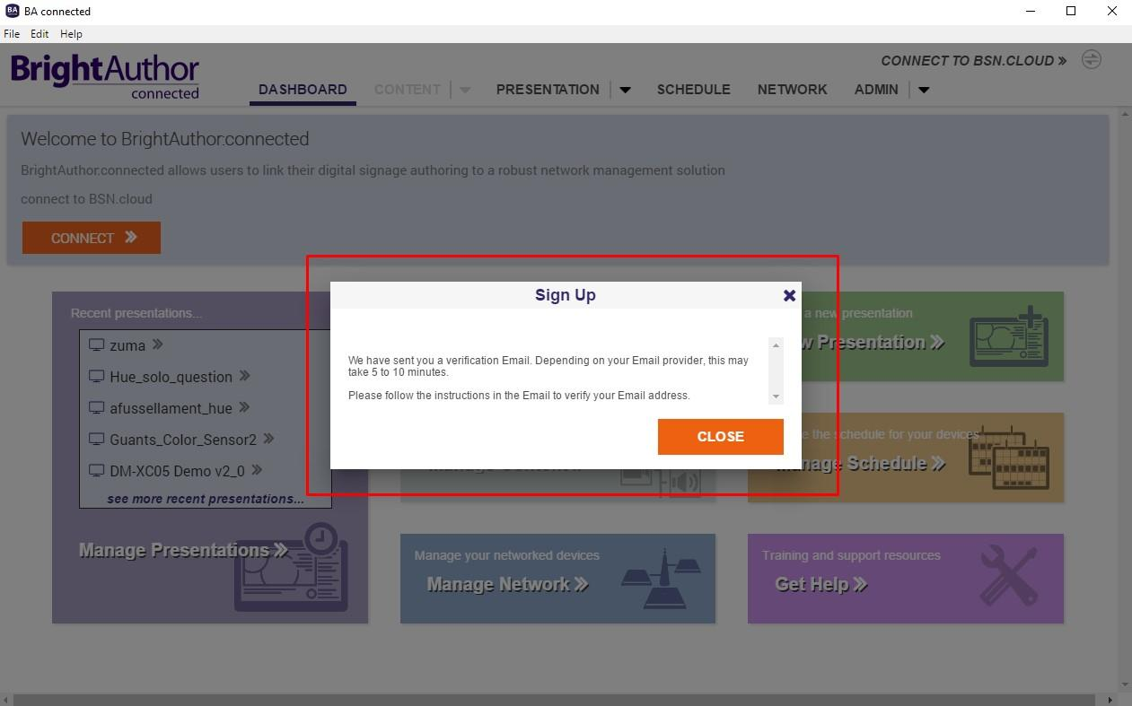Expand the PRESENTATION dropdown arrow
The image size is (1132, 706).
tap(626, 90)
